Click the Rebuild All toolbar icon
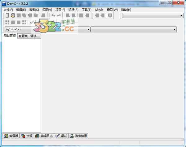Image resolution: width=186 pixels, height=147 pixels. pos(24,22)
